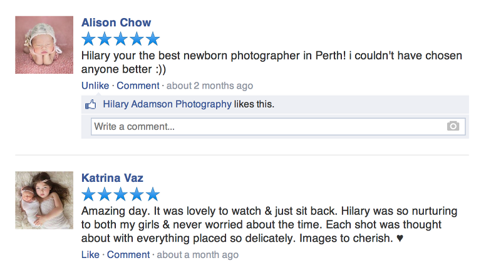The height and width of the screenshot is (278, 481).
Task: Unlike Alison Chow's review
Action: pyautogui.click(x=95, y=86)
